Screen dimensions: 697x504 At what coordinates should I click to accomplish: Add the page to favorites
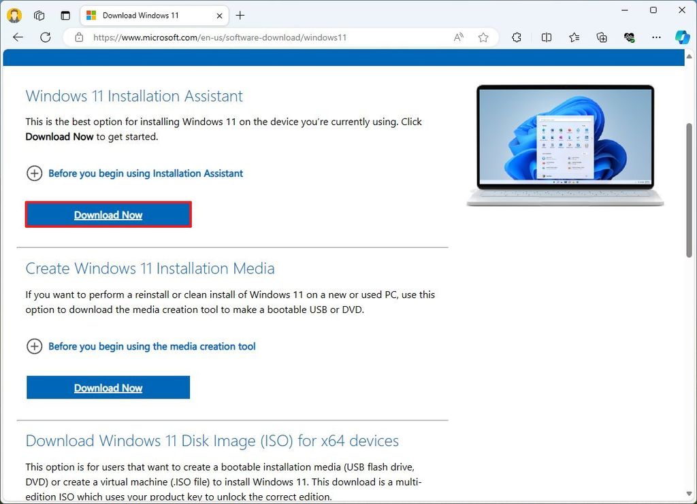click(x=483, y=37)
